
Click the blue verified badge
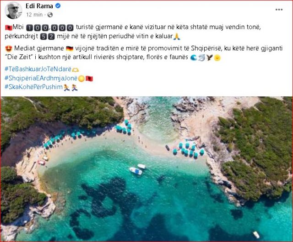58,6
